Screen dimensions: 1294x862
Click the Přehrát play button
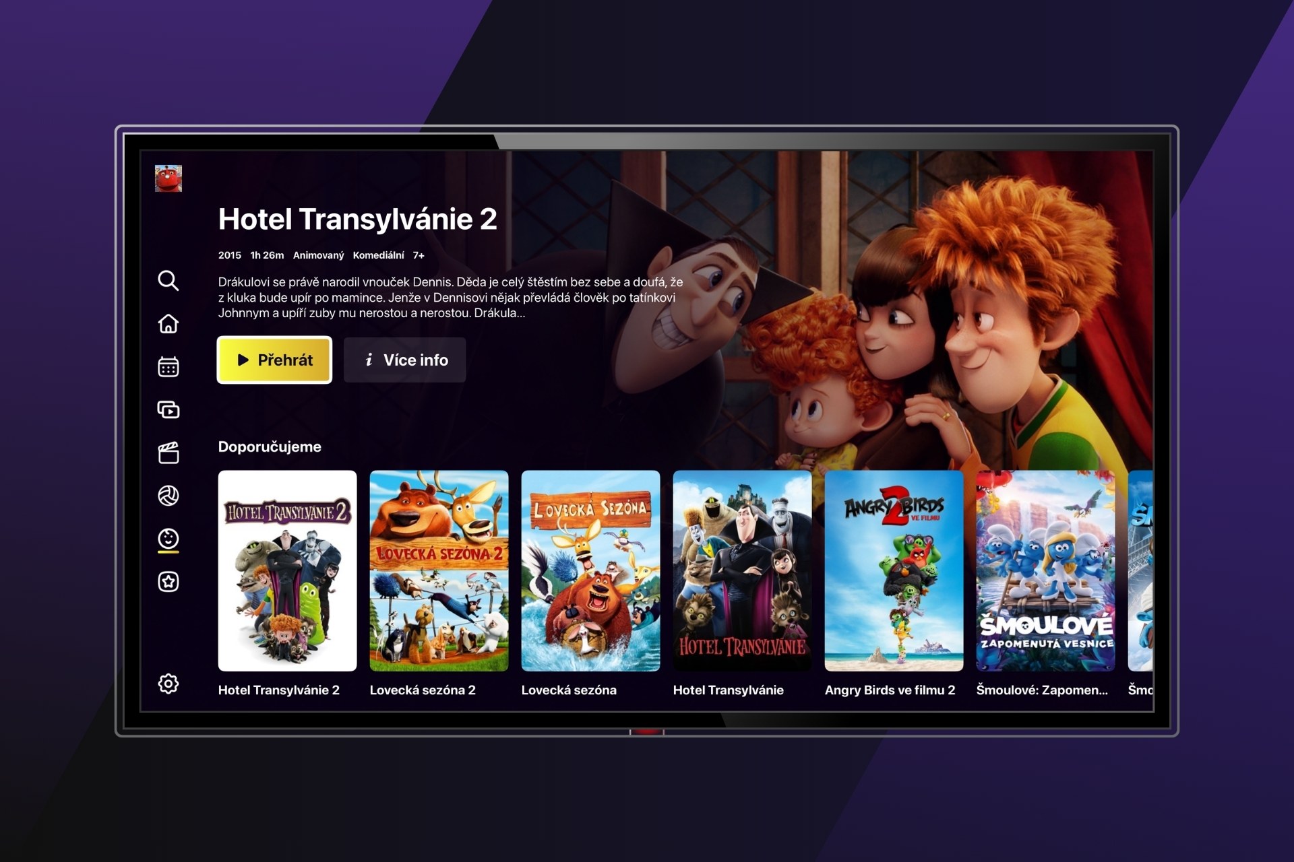tap(274, 360)
